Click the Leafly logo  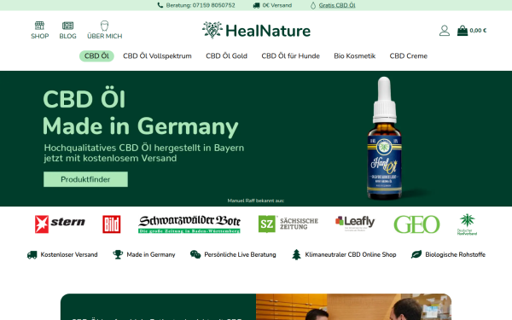pos(355,223)
